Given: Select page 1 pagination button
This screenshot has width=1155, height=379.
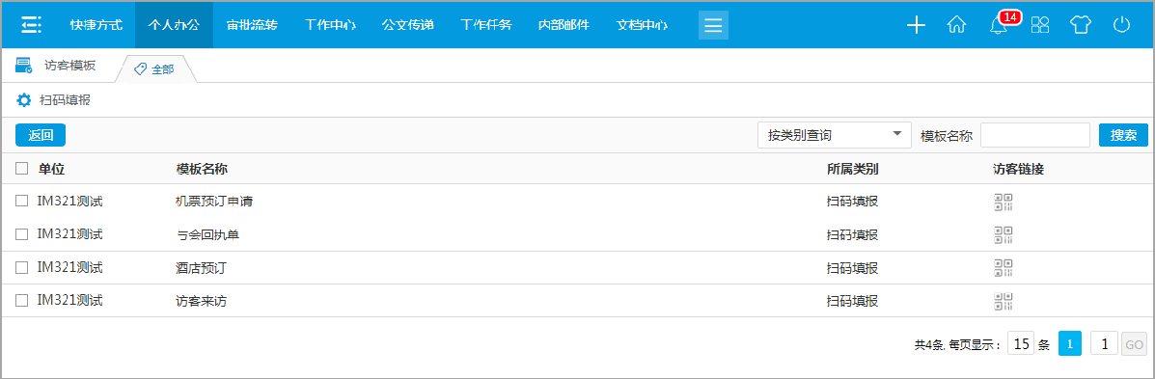Looking at the screenshot, I should pyautogui.click(x=1069, y=343).
